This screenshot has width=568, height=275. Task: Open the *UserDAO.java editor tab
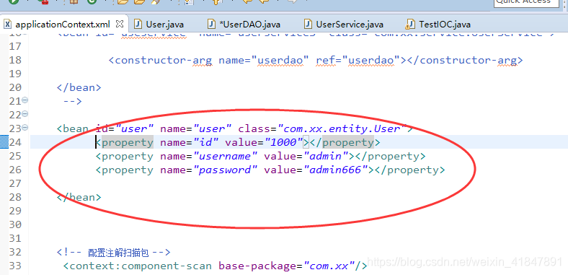250,25
